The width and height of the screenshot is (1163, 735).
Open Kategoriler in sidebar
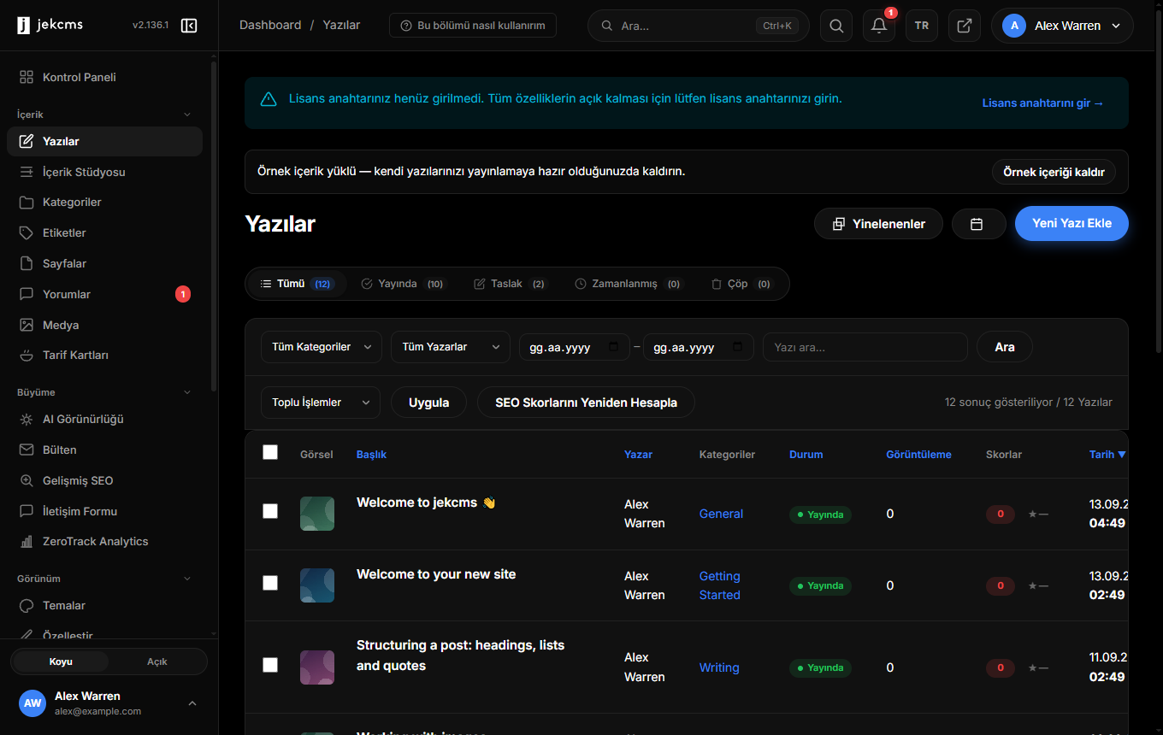coord(104,203)
